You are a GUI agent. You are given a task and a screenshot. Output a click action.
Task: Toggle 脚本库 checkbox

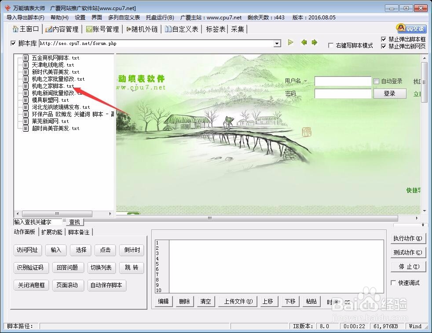(13, 43)
